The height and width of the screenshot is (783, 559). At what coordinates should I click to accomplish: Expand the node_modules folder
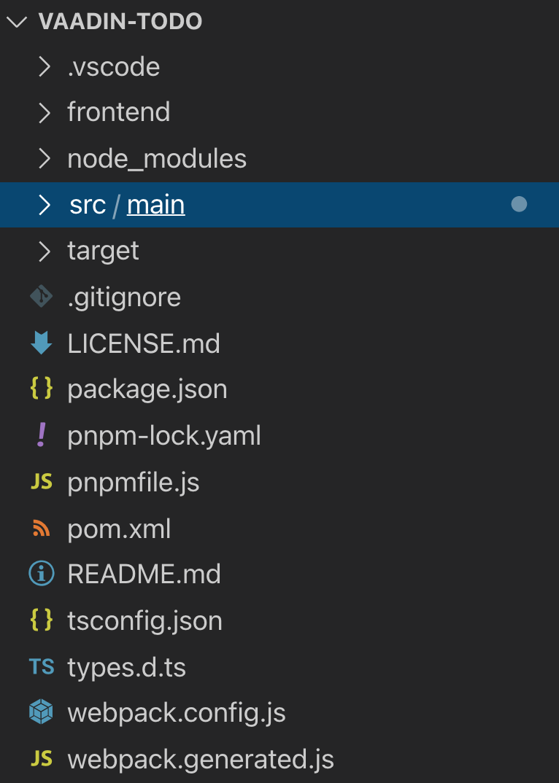coord(44,158)
